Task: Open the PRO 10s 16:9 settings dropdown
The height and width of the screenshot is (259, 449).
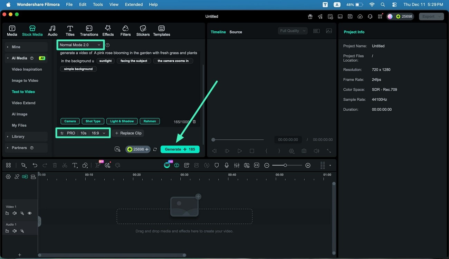Action: click(83, 133)
